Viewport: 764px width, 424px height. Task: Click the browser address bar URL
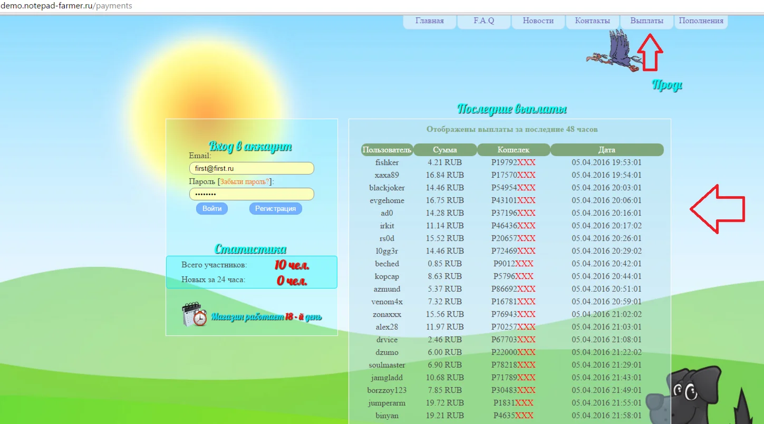(67, 6)
